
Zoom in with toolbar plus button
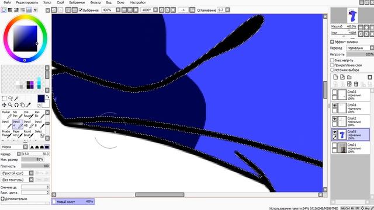point(130,10)
